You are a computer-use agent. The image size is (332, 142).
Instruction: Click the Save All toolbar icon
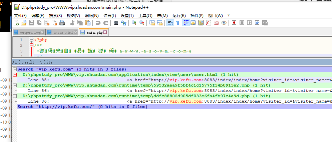pos(39,23)
